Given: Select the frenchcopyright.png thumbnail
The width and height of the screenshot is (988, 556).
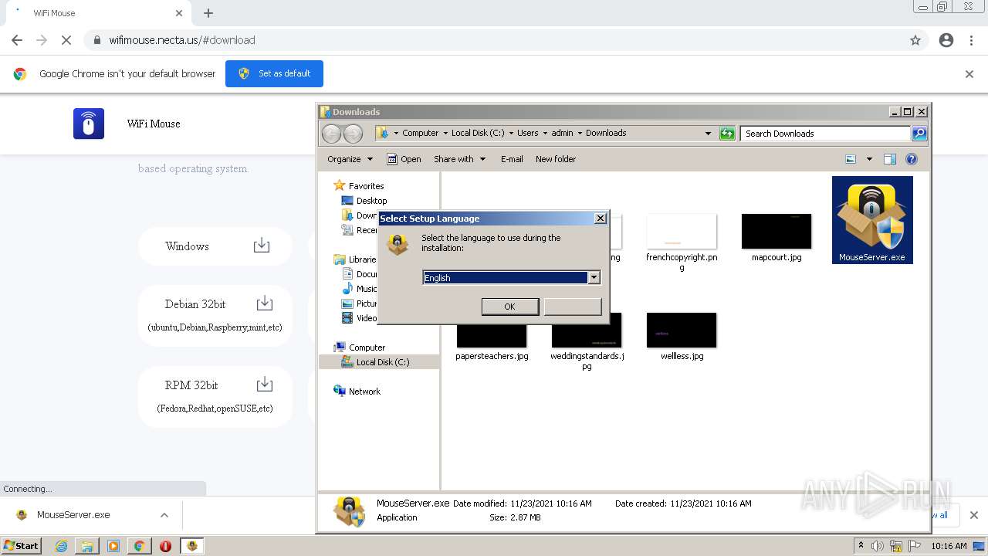Looking at the screenshot, I should pos(682,232).
